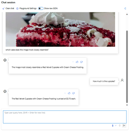Viewport: 130px width, 133px height.
Task: Focus the user query input field
Action: tap(65, 117)
